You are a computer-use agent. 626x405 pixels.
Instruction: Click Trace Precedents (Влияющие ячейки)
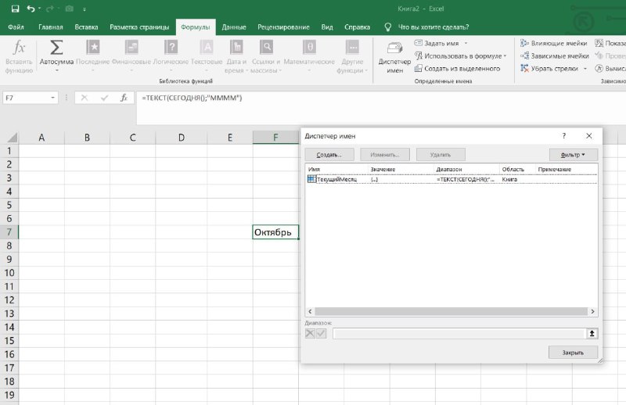553,43
